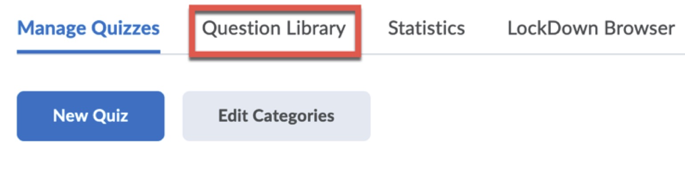This screenshot has width=685, height=180.
Task: Choose Question Library in the navigation bar
Action: coord(274,29)
